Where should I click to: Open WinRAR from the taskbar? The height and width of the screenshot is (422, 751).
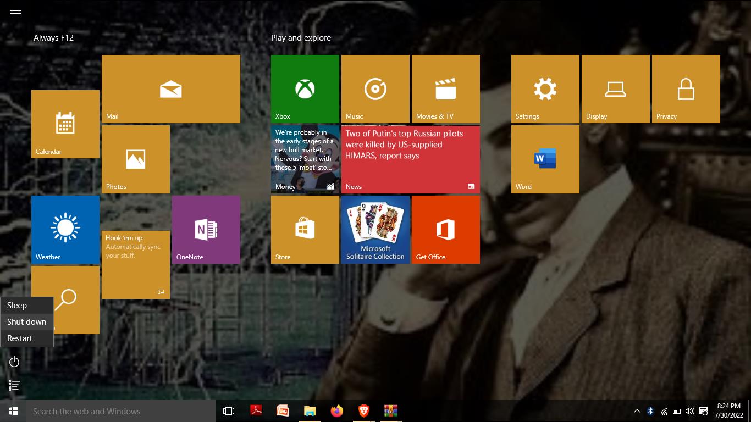(390, 411)
